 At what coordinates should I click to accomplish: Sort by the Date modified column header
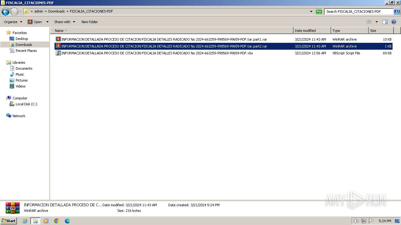312,31
